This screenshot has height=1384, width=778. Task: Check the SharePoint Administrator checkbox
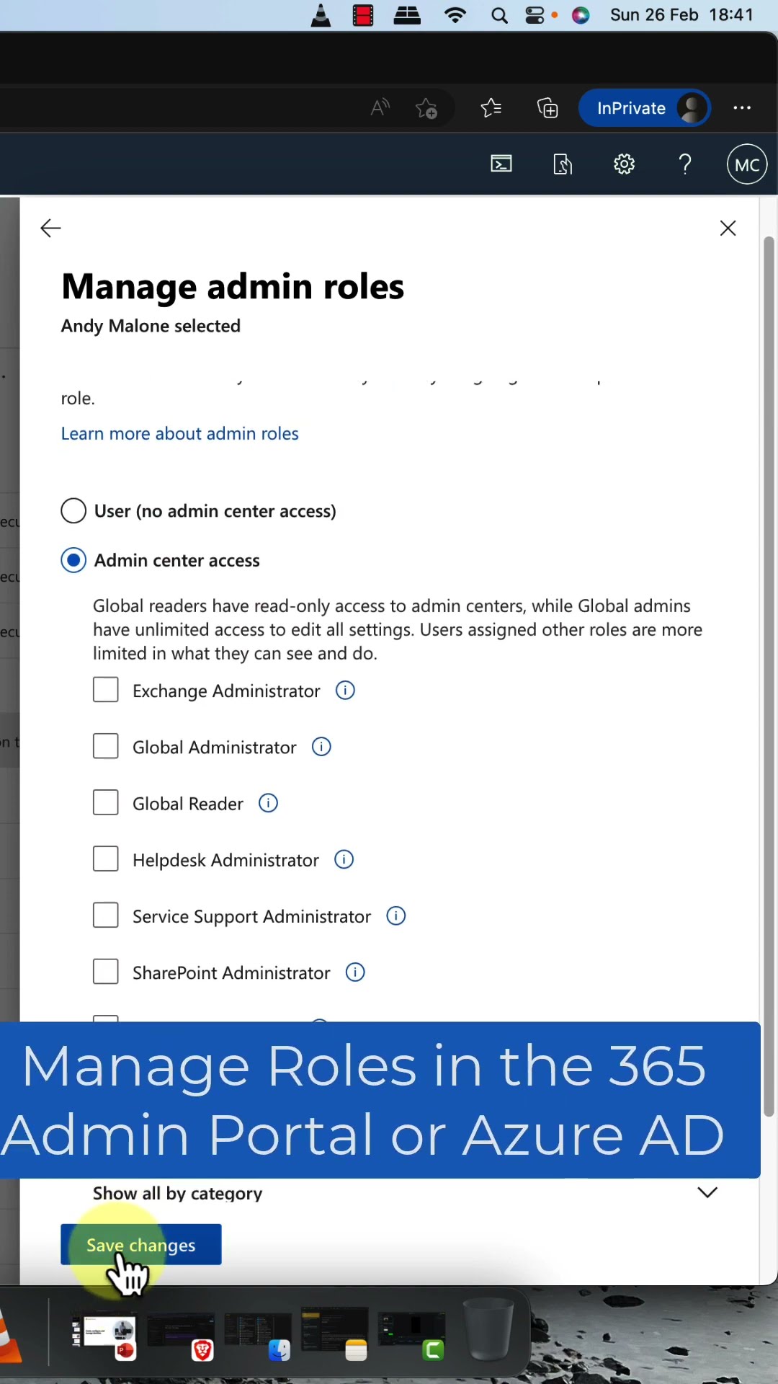click(x=106, y=972)
